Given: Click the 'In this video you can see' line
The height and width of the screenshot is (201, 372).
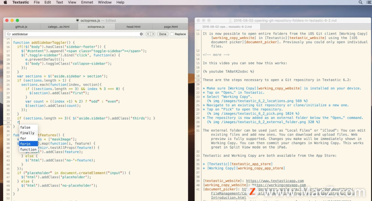Looking at the screenshot, I should coord(245,63).
